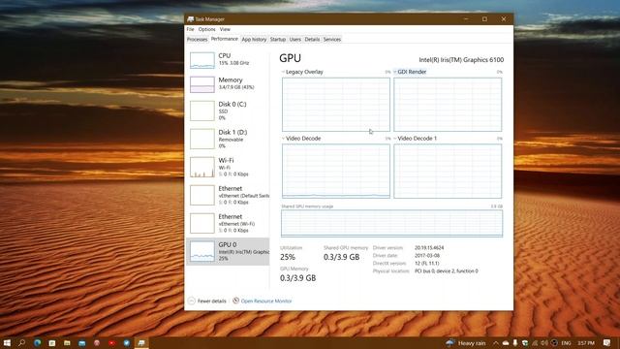Click the Fewer details button
Image resolution: width=620 pixels, height=349 pixels.
click(207, 301)
